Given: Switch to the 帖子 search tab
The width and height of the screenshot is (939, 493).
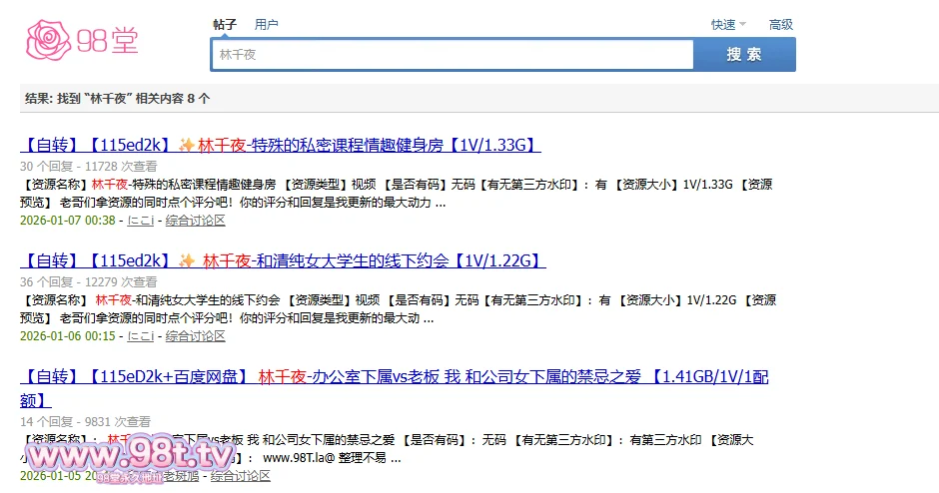Looking at the screenshot, I should [225, 24].
